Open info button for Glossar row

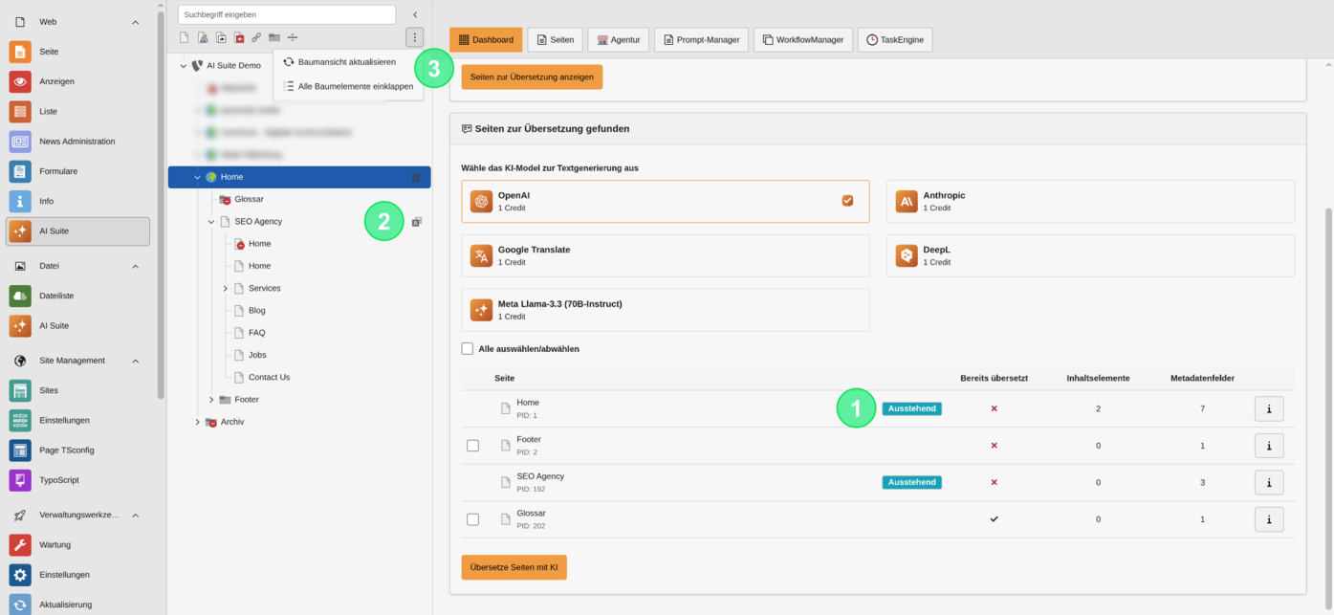tap(1269, 519)
